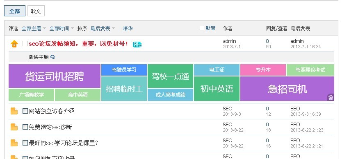
Task: Click folder icon beside 最好的seo学习论坛是哪里
Action: (x=14, y=143)
